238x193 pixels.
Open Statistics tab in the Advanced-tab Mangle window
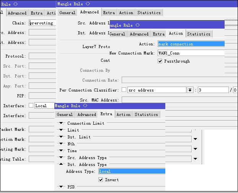click(149, 13)
